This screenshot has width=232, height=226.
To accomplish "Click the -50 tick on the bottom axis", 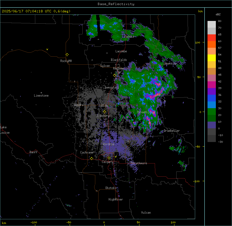I will pos(69,222).
